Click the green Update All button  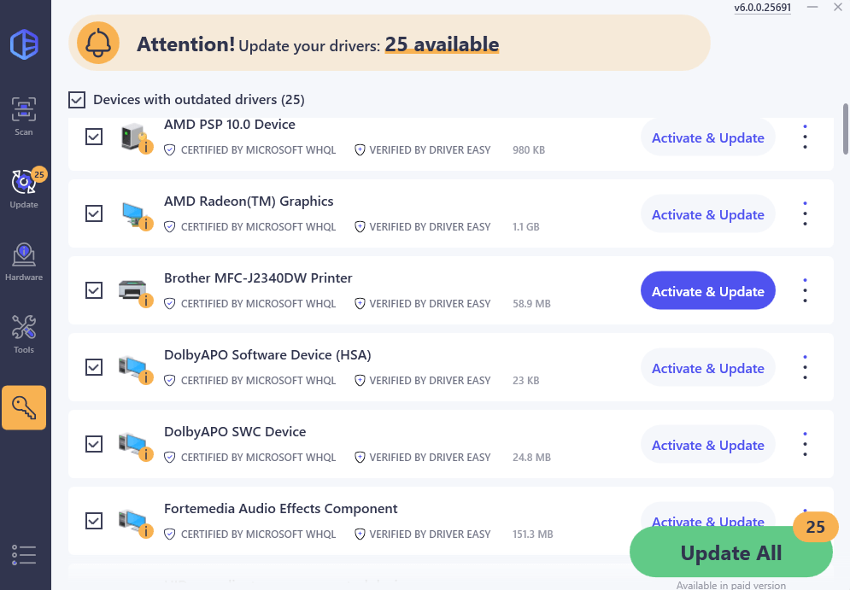coord(730,553)
